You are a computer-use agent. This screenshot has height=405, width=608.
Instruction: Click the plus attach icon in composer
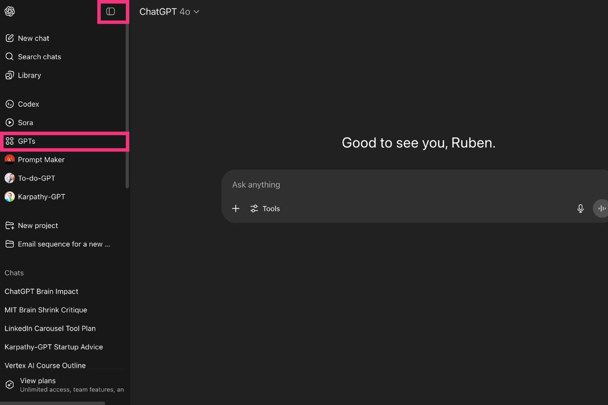point(236,209)
